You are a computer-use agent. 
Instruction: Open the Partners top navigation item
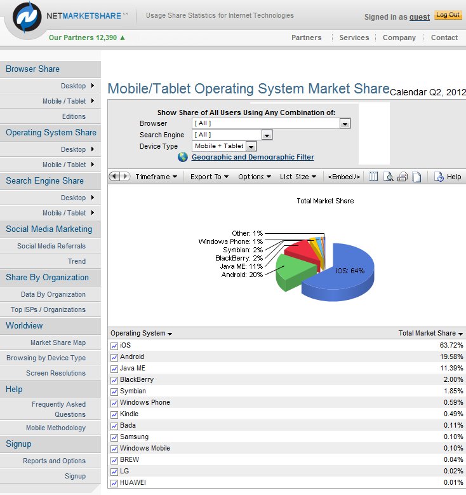click(307, 37)
